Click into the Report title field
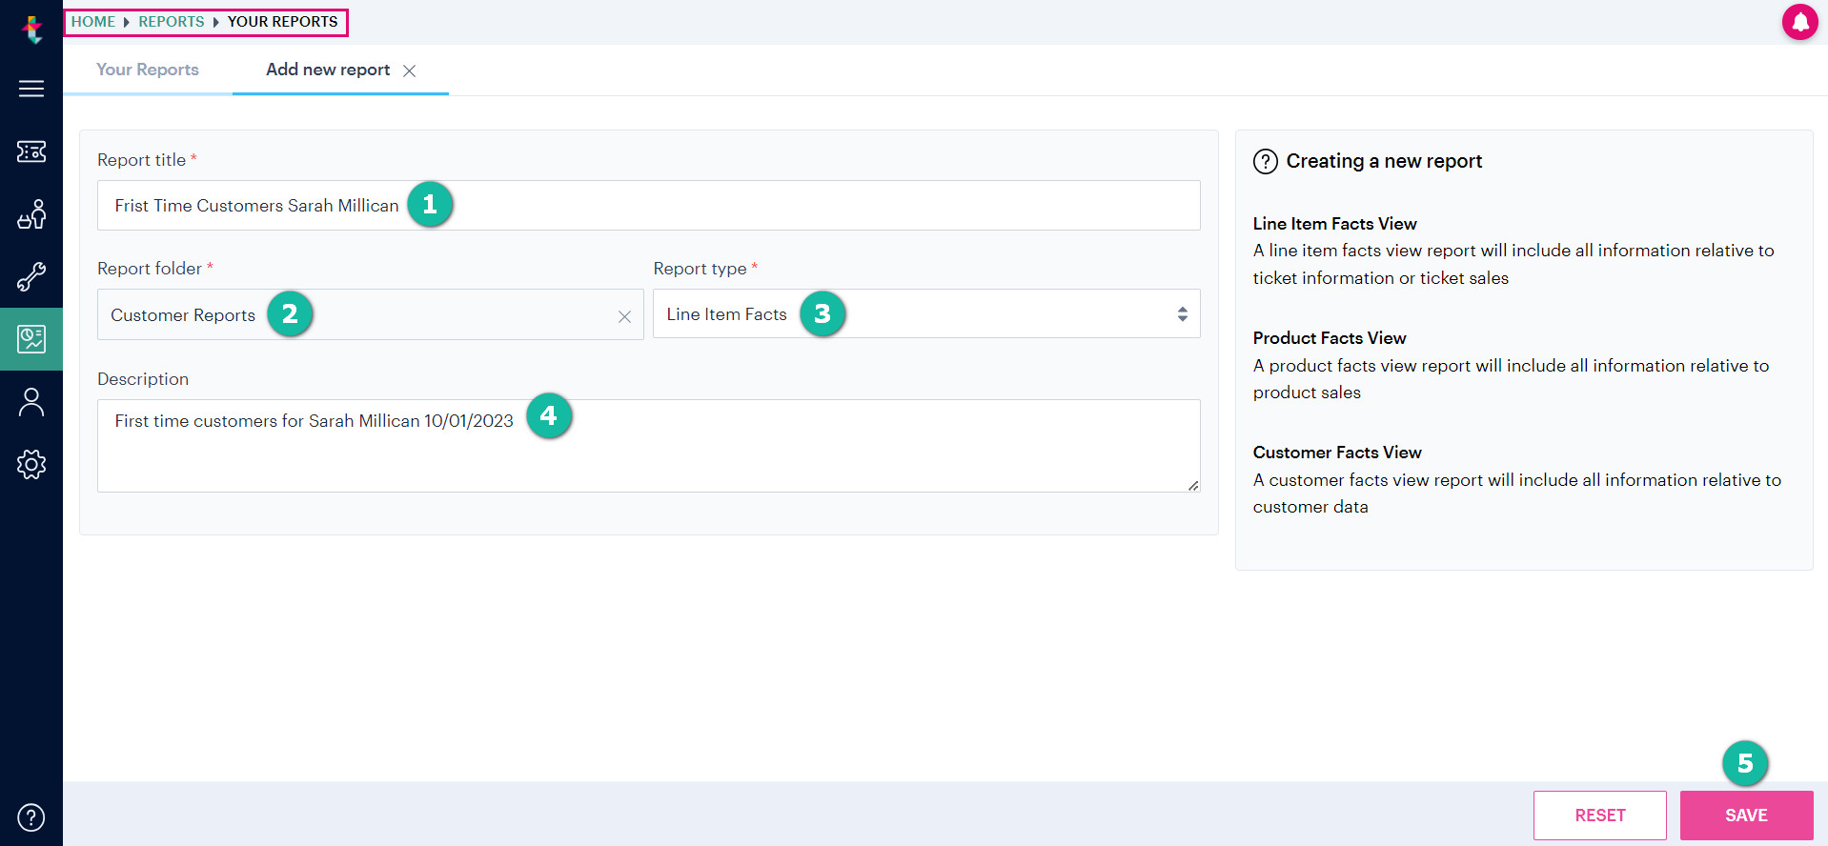The height and width of the screenshot is (846, 1828). click(648, 205)
